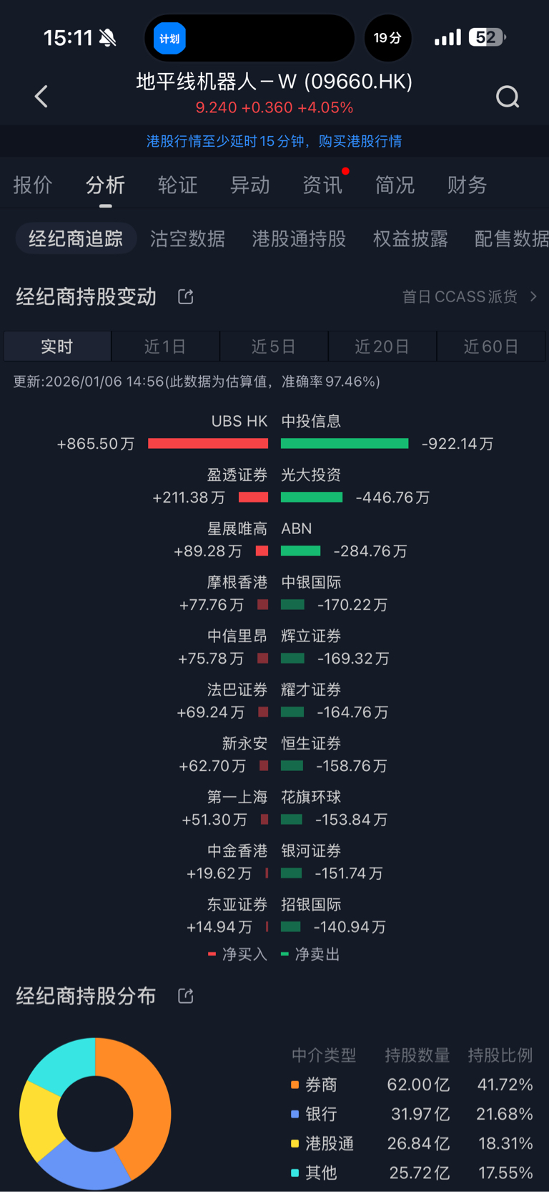Open the 港股通持股 sub-tab
This screenshot has width=549, height=1192.
pyautogui.click(x=299, y=239)
